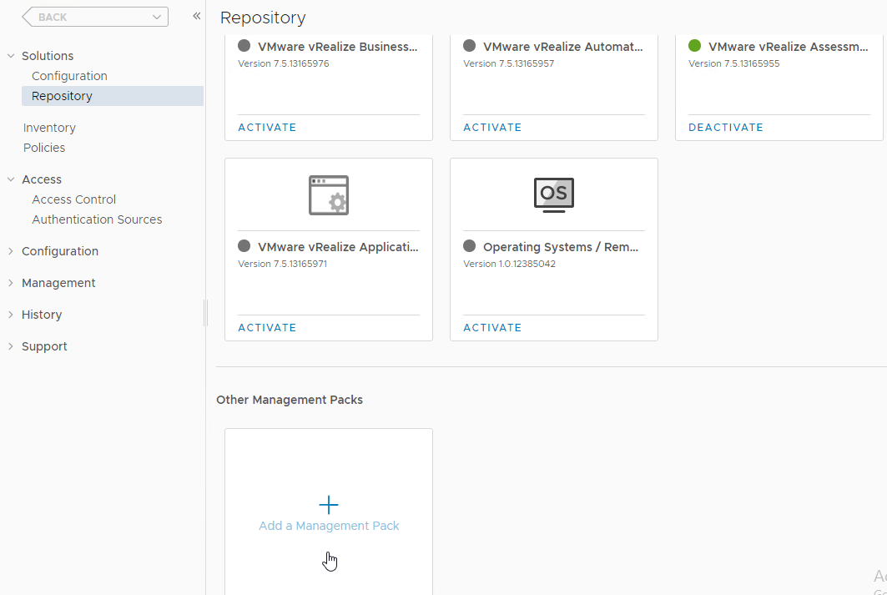Image resolution: width=887 pixels, height=595 pixels.
Task: Open the Policies page
Action: click(x=44, y=148)
